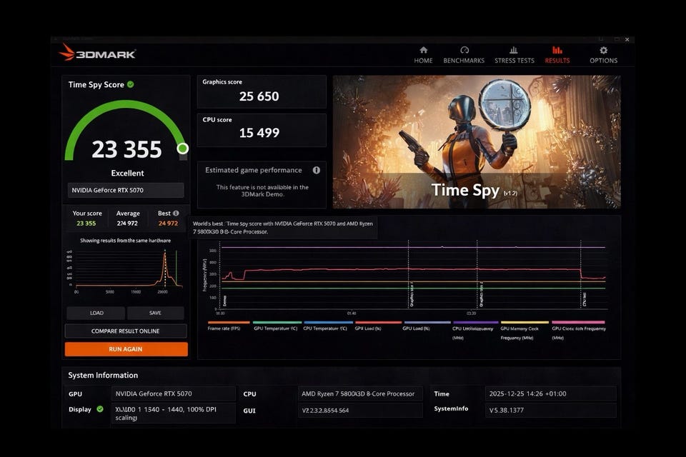Click the Display resolution value

(x=173, y=413)
